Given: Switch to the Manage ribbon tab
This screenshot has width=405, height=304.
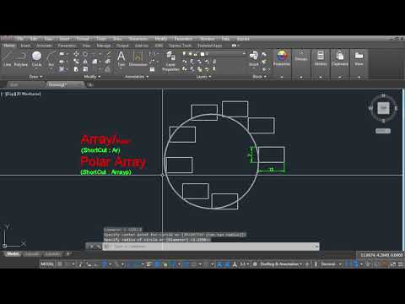Looking at the screenshot, I should coord(104,46).
